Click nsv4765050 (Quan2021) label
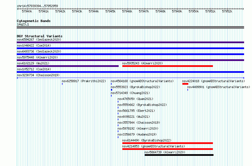 point(135,99)
